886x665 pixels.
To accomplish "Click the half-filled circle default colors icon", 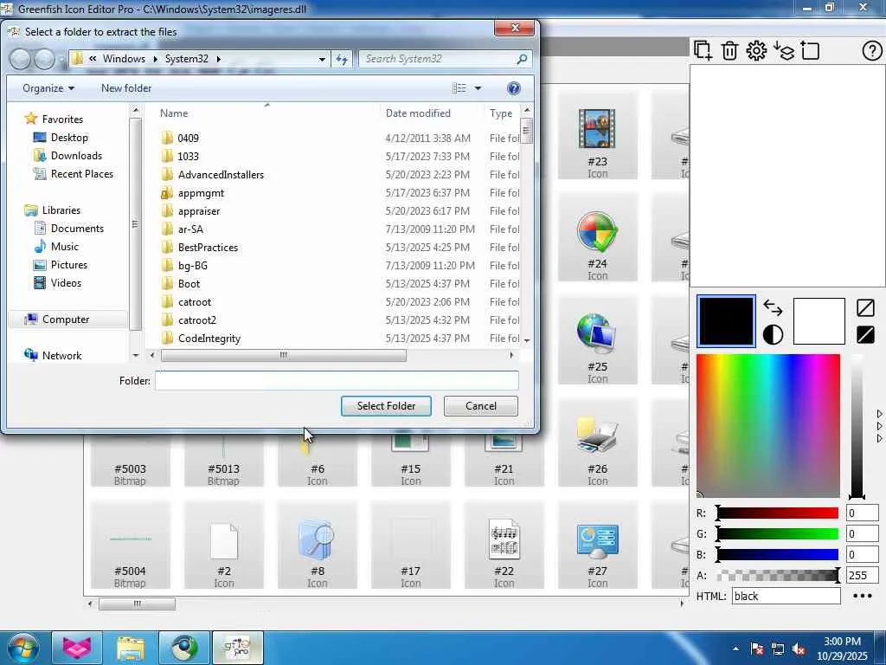I will pos(773,335).
